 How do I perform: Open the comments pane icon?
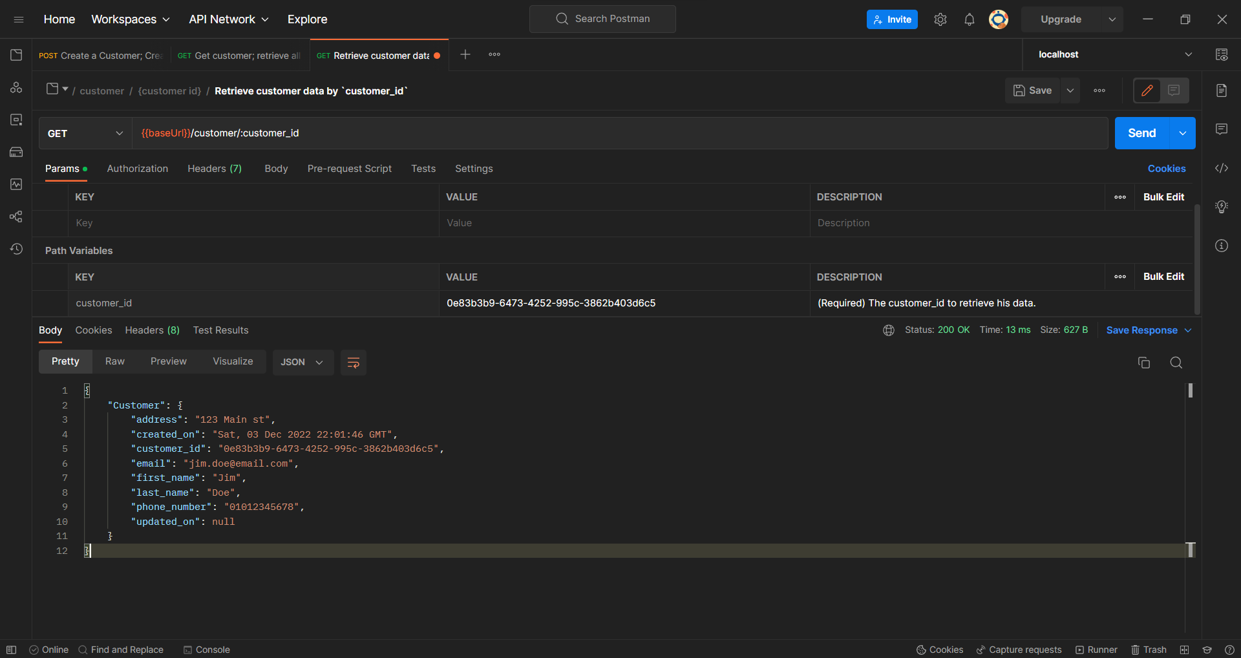1222,129
